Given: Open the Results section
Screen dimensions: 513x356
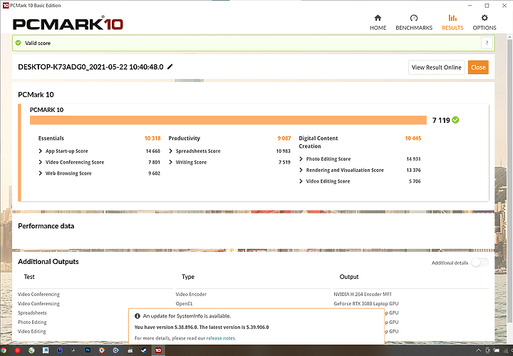Looking at the screenshot, I should click(452, 22).
